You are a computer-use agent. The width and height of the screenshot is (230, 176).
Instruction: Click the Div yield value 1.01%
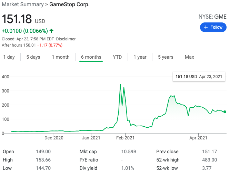coord(128,168)
